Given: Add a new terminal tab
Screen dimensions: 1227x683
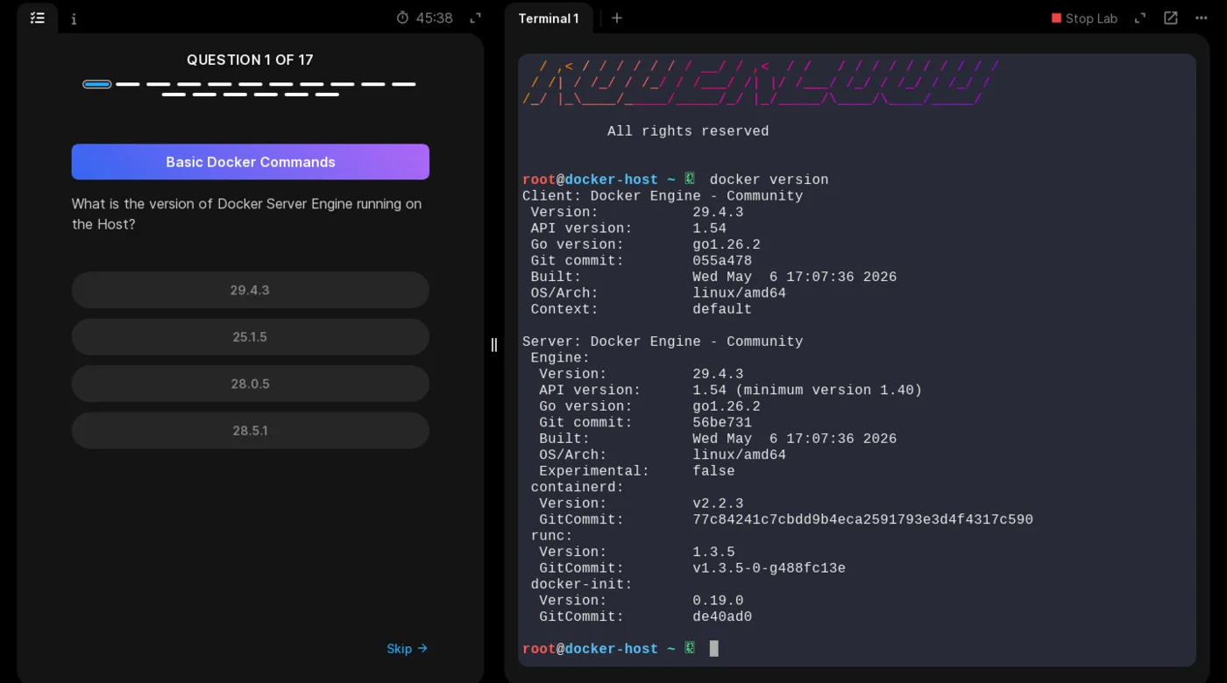Looking at the screenshot, I should point(617,18).
